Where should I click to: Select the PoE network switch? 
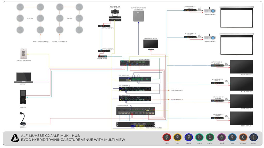coord(136,125)
